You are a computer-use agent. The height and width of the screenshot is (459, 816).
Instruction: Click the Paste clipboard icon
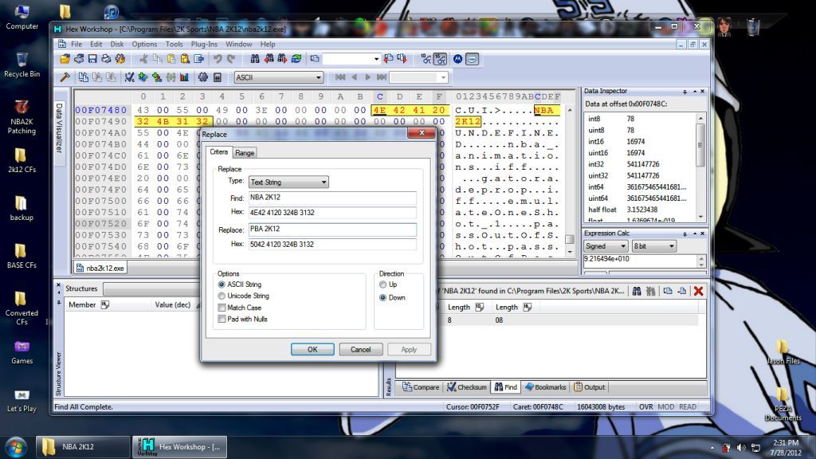point(171,59)
